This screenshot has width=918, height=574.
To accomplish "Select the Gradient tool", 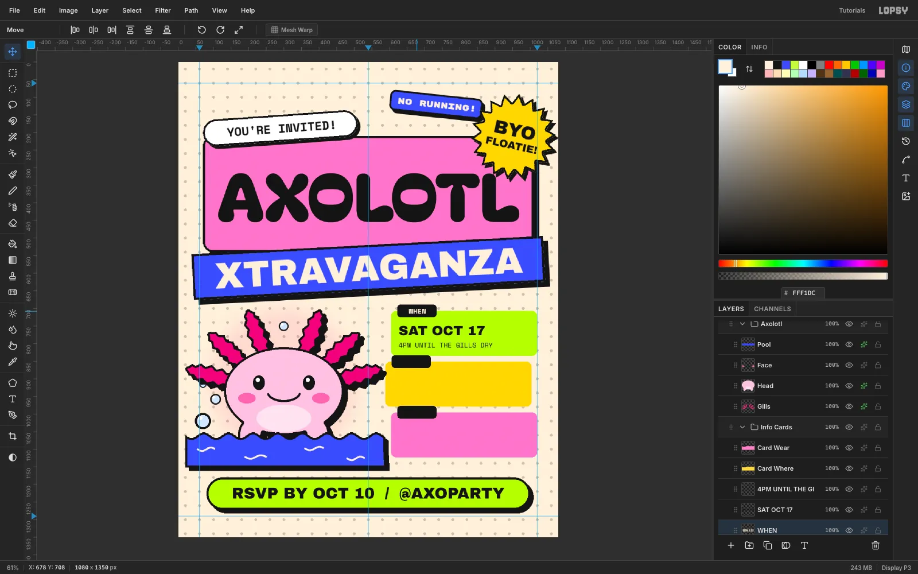I will click(13, 260).
